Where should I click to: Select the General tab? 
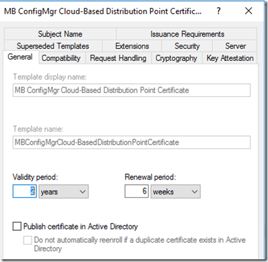20,57
